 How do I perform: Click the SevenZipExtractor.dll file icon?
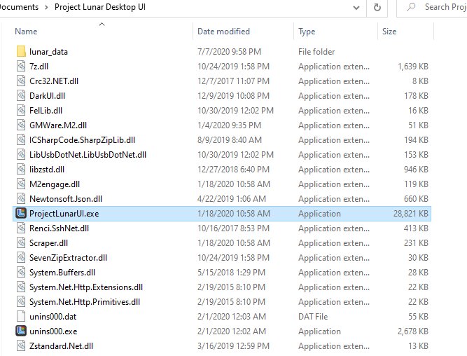[x=21, y=257]
